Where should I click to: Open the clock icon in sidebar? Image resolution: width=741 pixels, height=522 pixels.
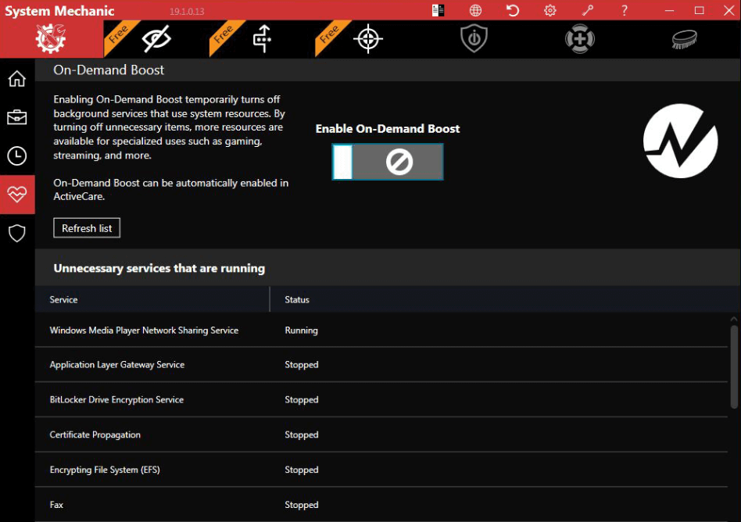coord(17,156)
